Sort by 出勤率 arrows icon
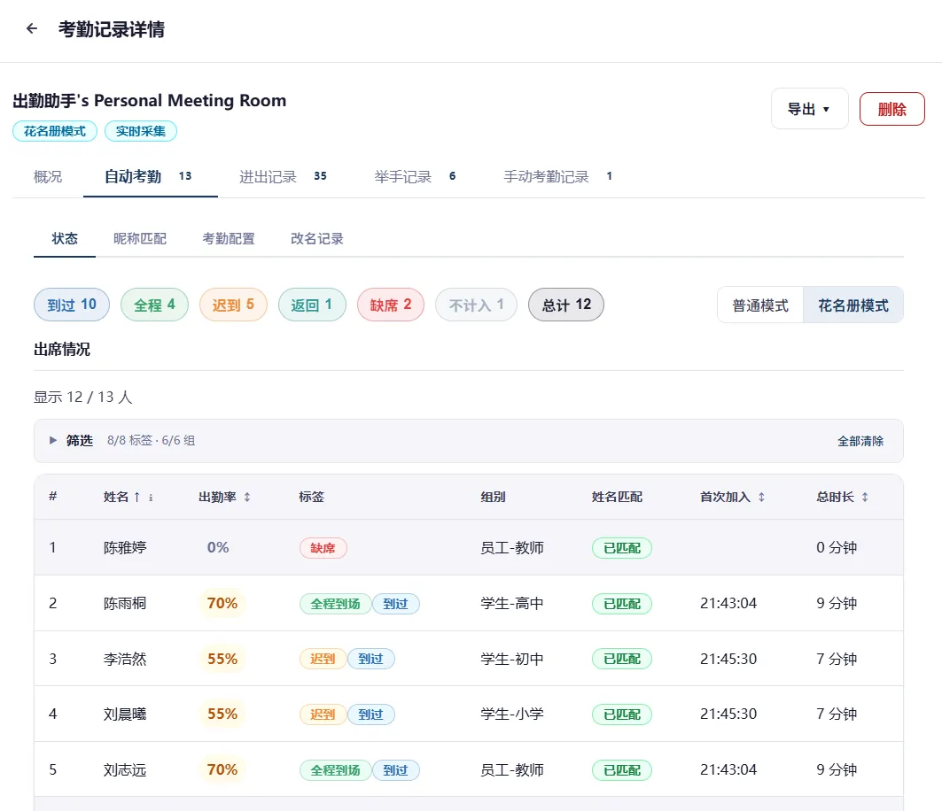942x811 pixels. (x=247, y=497)
